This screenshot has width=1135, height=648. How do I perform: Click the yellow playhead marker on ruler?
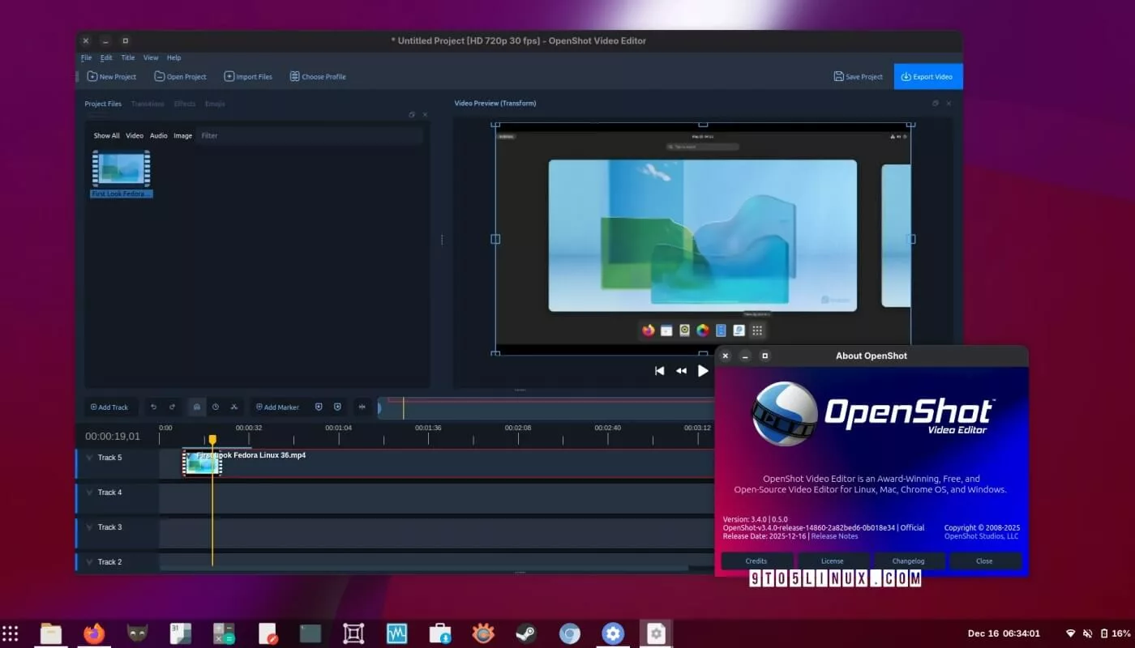(x=212, y=440)
